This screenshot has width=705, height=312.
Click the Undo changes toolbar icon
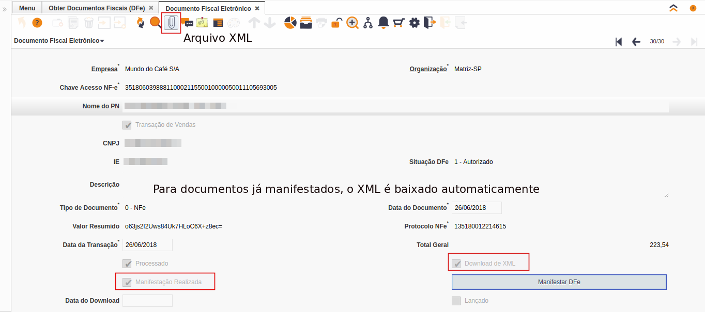pos(22,23)
